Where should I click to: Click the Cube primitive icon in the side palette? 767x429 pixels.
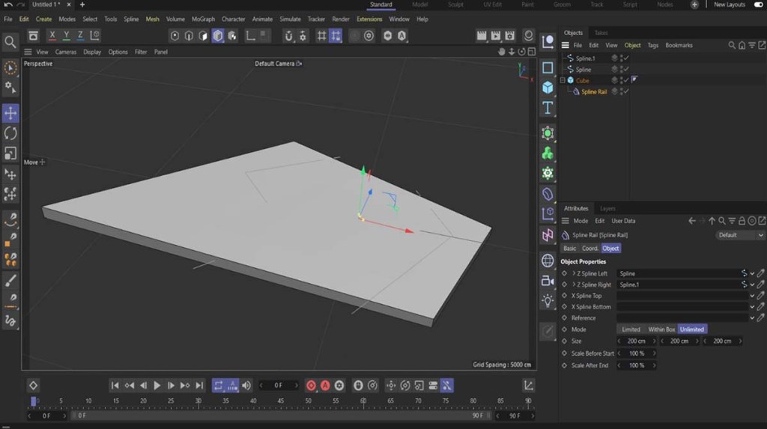[x=548, y=88]
